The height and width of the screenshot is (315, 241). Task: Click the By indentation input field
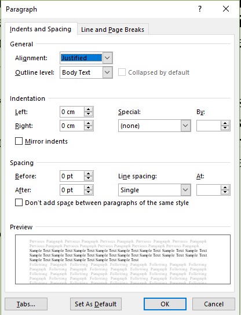pos(209,126)
